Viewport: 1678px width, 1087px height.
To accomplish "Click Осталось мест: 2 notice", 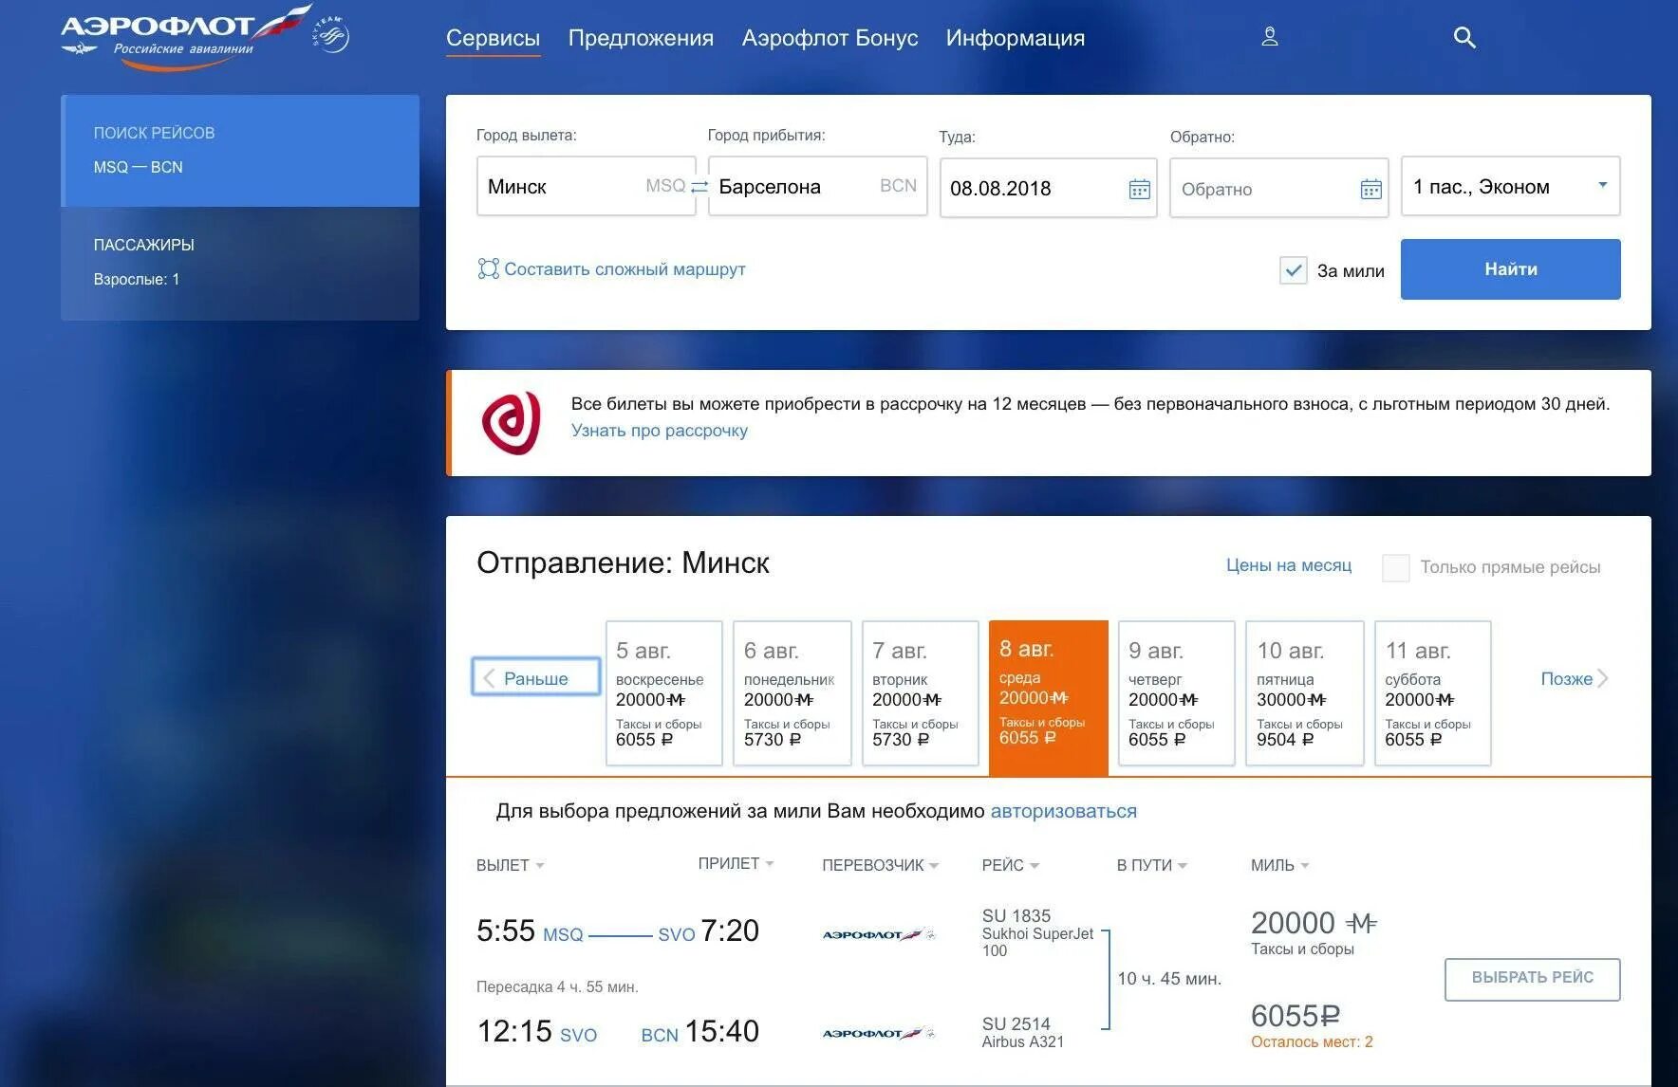I will (x=1312, y=1041).
